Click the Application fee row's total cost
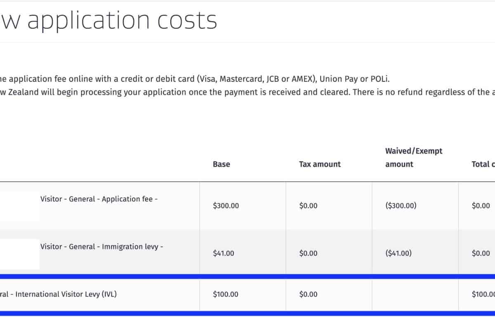The height and width of the screenshot is (330, 495). point(481,205)
